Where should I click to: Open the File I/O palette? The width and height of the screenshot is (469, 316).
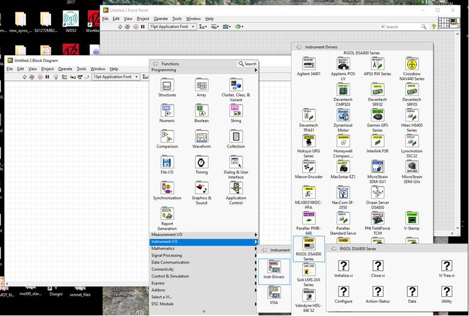tap(167, 162)
